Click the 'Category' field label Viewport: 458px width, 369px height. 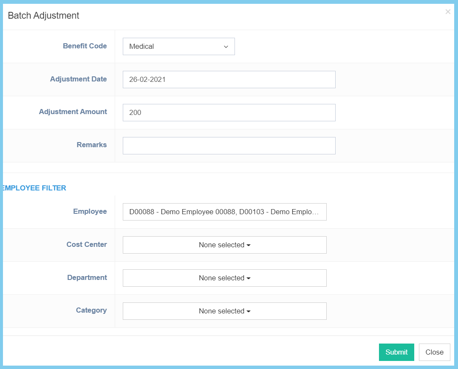tap(91, 310)
